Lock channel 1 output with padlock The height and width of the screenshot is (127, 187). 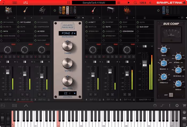14,100
